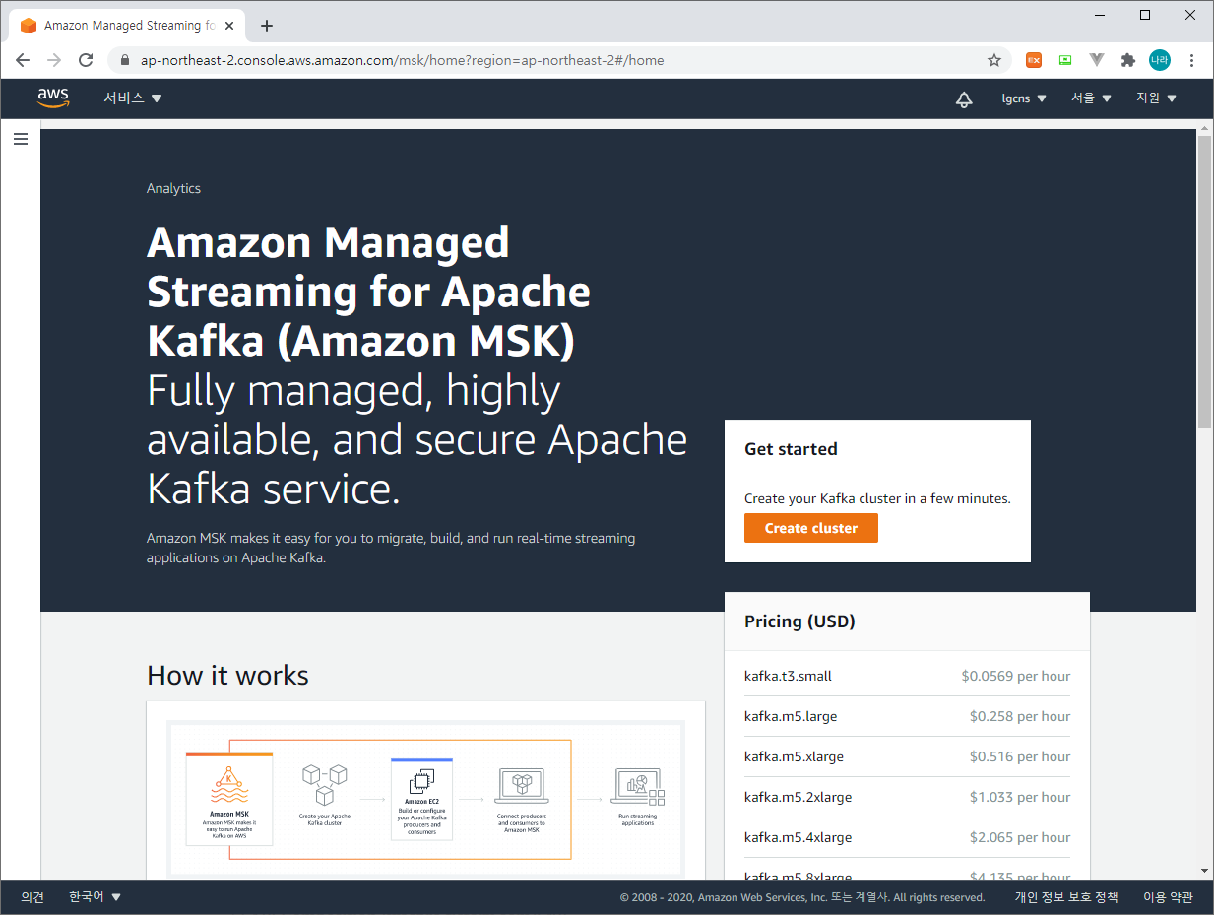The image size is (1214, 915).
Task: Click the page vertical scrollbar thumb
Action: pyautogui.click(x=1205, y=283)
